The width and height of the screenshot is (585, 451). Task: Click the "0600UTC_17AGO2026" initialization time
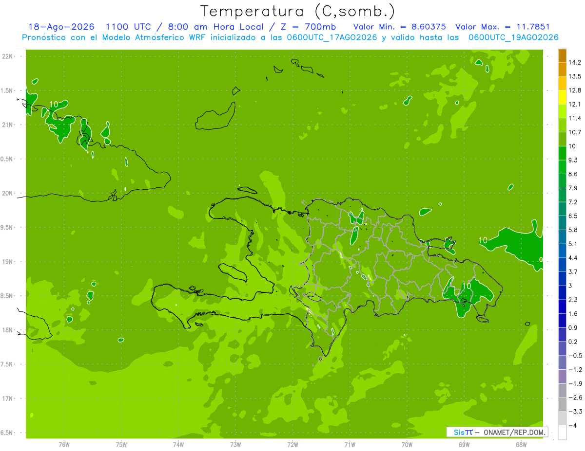pyautogui.click(x=333, y=37)
